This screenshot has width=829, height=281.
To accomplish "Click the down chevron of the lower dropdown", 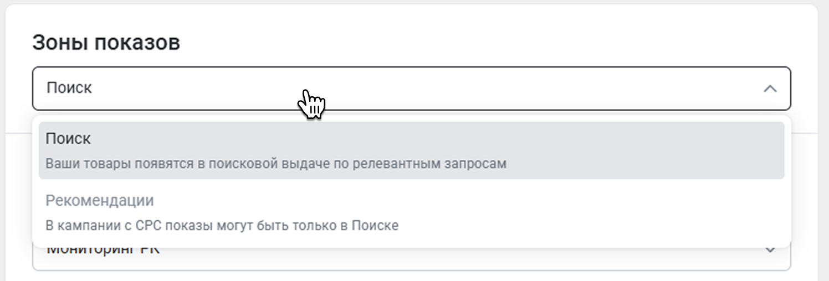I will click(x=770, y=250).
